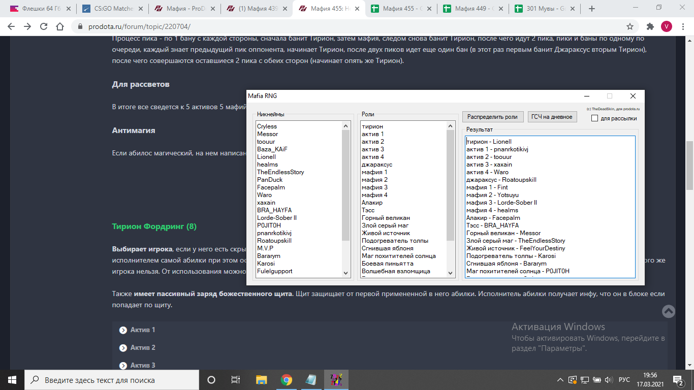Open the new tab plus button
The height and width of the screenshot is (390, 694).
[x=591, y=9]
